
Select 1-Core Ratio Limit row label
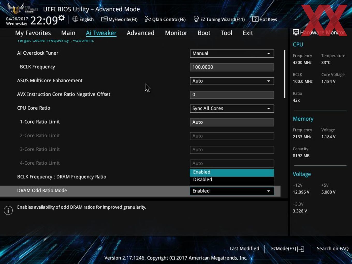(x=40, y=122)
